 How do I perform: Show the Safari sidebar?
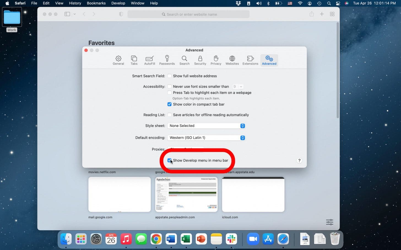67,14
